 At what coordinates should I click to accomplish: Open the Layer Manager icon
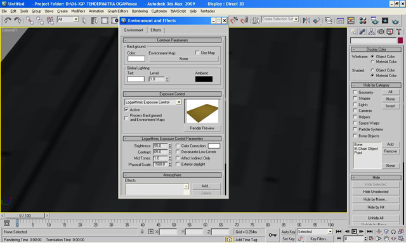[x=329, y=20]
